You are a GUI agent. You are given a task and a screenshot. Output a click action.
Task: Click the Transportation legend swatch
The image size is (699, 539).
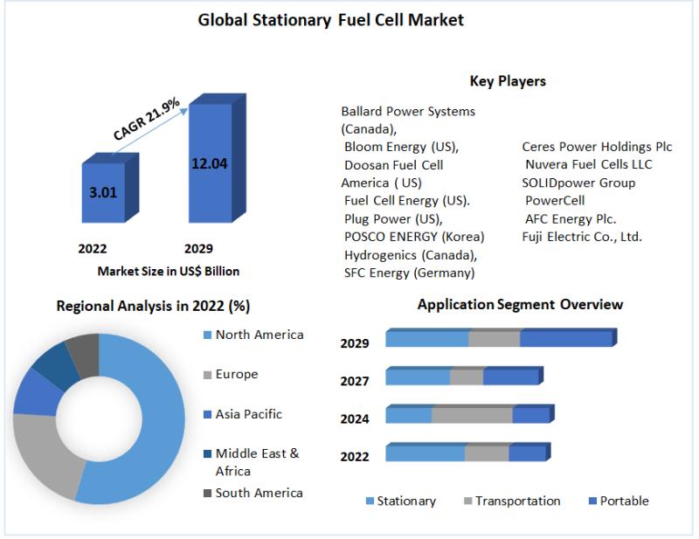pos(467,501)
